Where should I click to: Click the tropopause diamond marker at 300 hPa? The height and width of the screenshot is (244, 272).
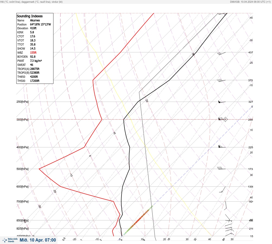point(225,120)
